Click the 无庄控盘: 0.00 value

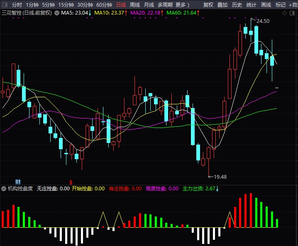click(x=53, y=189)
